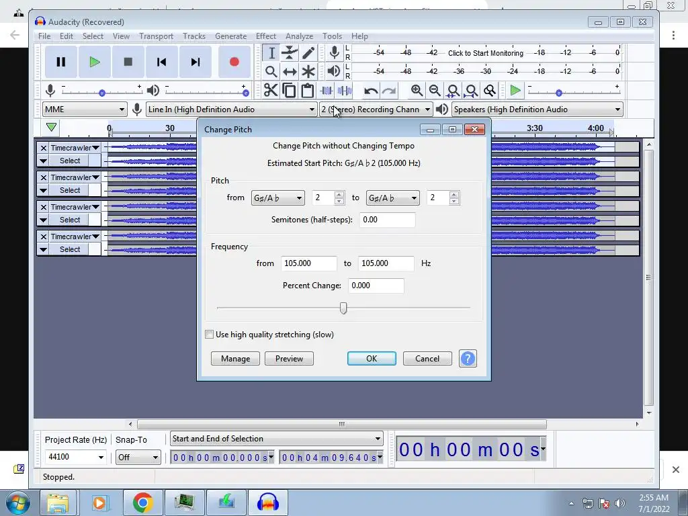Click the Trim audio icon
This screenshot has height=516, width=688.
[x=327, y=91]
